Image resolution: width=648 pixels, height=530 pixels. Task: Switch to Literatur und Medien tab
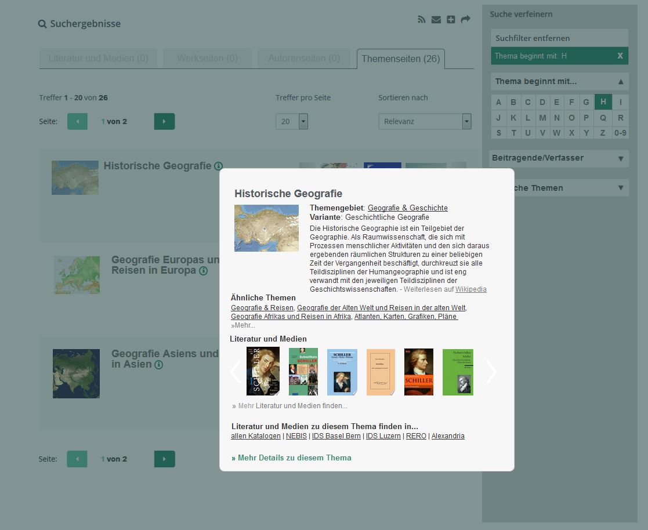click(x=99, y=58)
